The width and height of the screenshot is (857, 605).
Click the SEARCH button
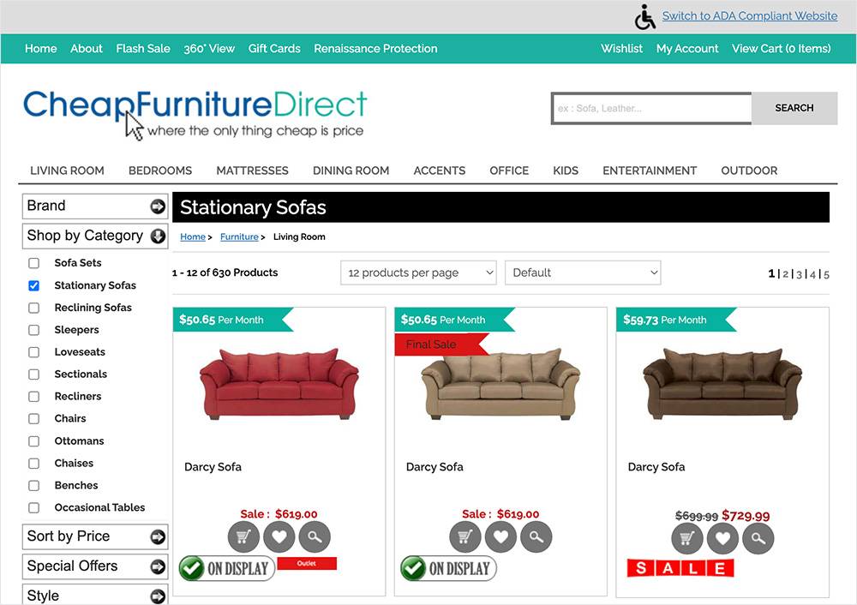click(x=794, y=108)
